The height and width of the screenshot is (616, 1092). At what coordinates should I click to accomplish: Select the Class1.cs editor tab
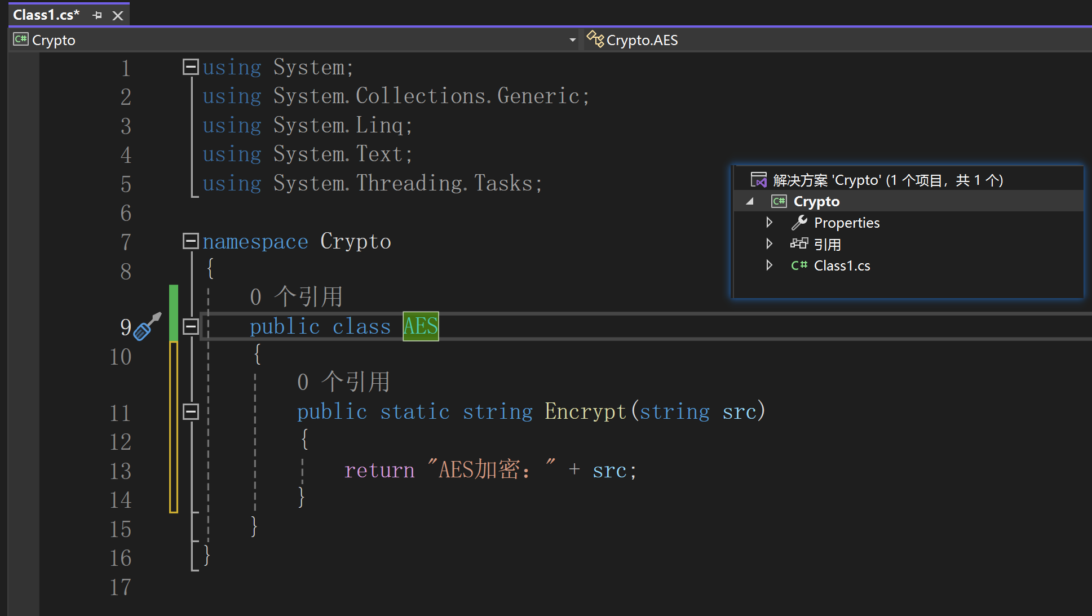click(x=46, y=15)
